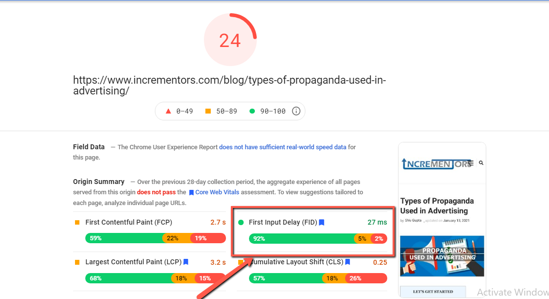Screen dimensions: 549x299
Task: Click the LET'S GET STARTED button
Action: pos(433,292)
